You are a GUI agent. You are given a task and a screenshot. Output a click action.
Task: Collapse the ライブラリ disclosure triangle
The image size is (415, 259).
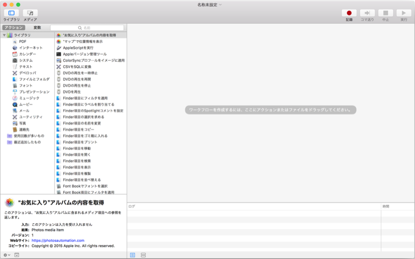(4, 35)
